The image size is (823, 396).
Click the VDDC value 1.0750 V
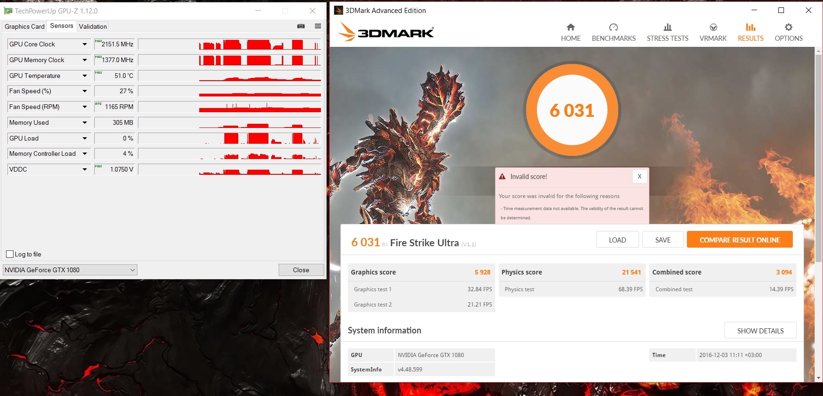pyautogui.click(x=122, y=169)
